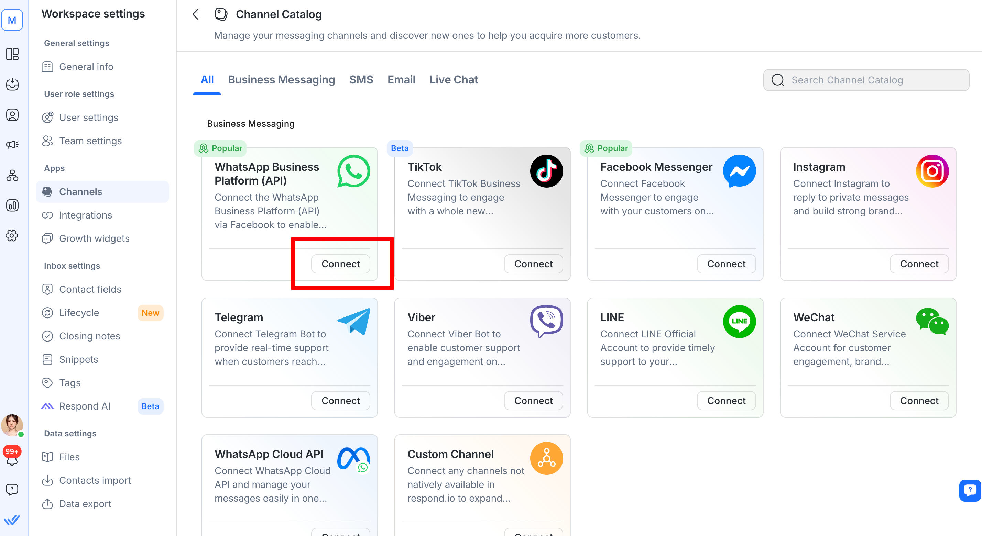The height and width of the screenshot is (536, 982).
Task: Switch to the Business Messaging tab
Action: (281, 80)
